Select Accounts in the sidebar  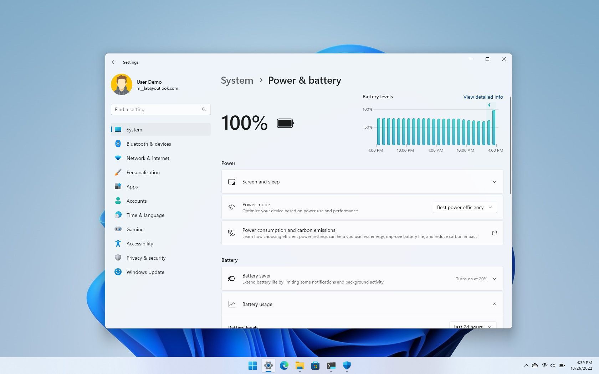(136, 201)
